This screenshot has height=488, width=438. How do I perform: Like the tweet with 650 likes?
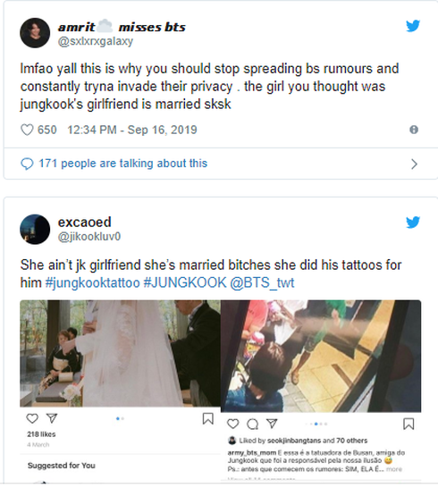click(27, 130)
